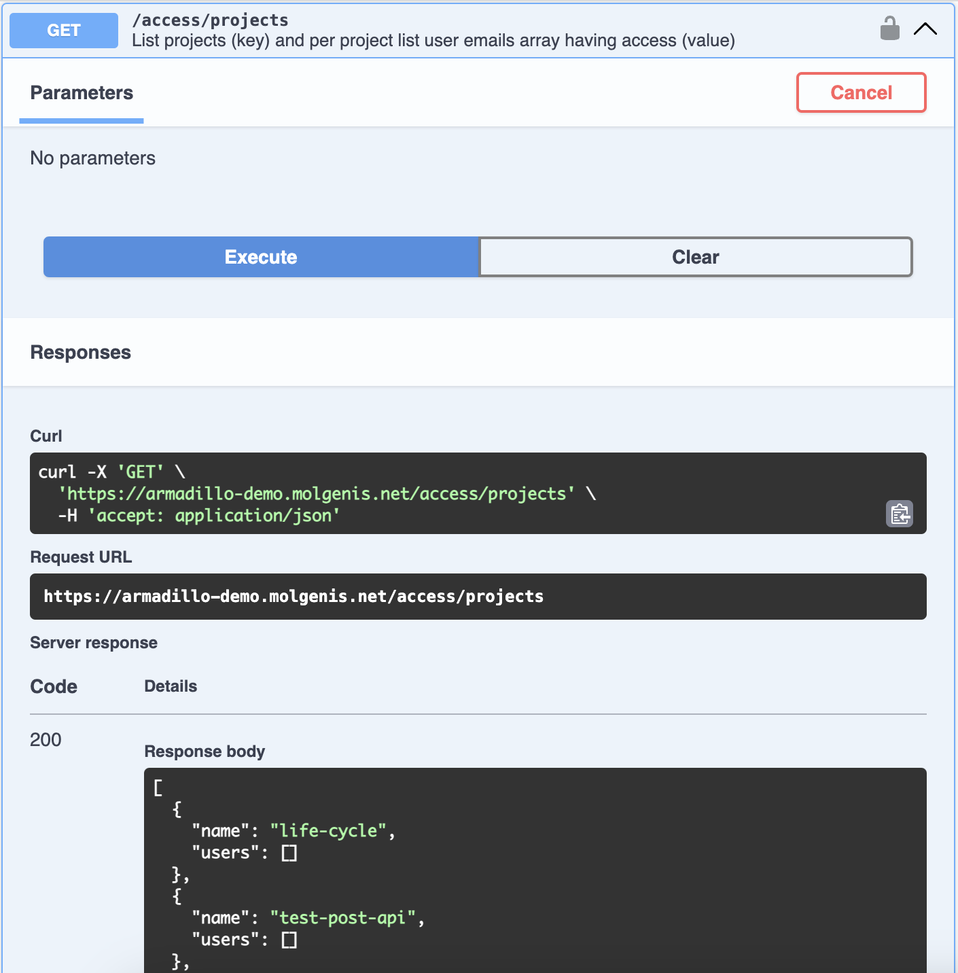This screenshot has width=958, height=973.
Task: Click the Details column header
Action: pos(171,686)
